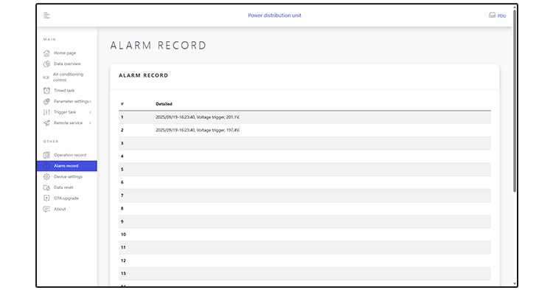Image resolution: width=553 pixels, height=293 pixels.
Task: Click the Power distribution unit title link
Action: [x=274, y=15]
